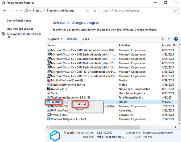Image resolution: width=181 pixels, height=142 pixels.
Task: Sort by Installed On column header
Action: click(169, 45)
